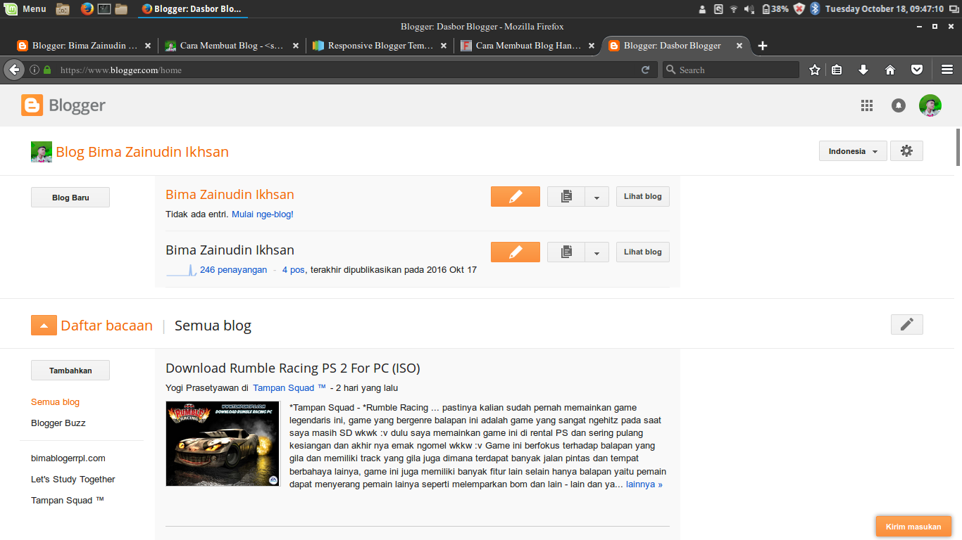The image size is (962, 540).
Task: Click the Mulai nge-blog! link
Action: [x=262, y=214]
